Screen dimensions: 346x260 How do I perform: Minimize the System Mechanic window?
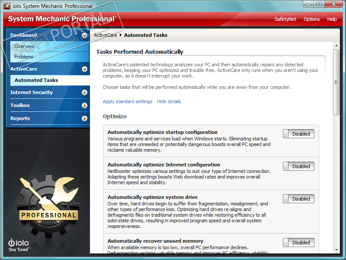308,4
